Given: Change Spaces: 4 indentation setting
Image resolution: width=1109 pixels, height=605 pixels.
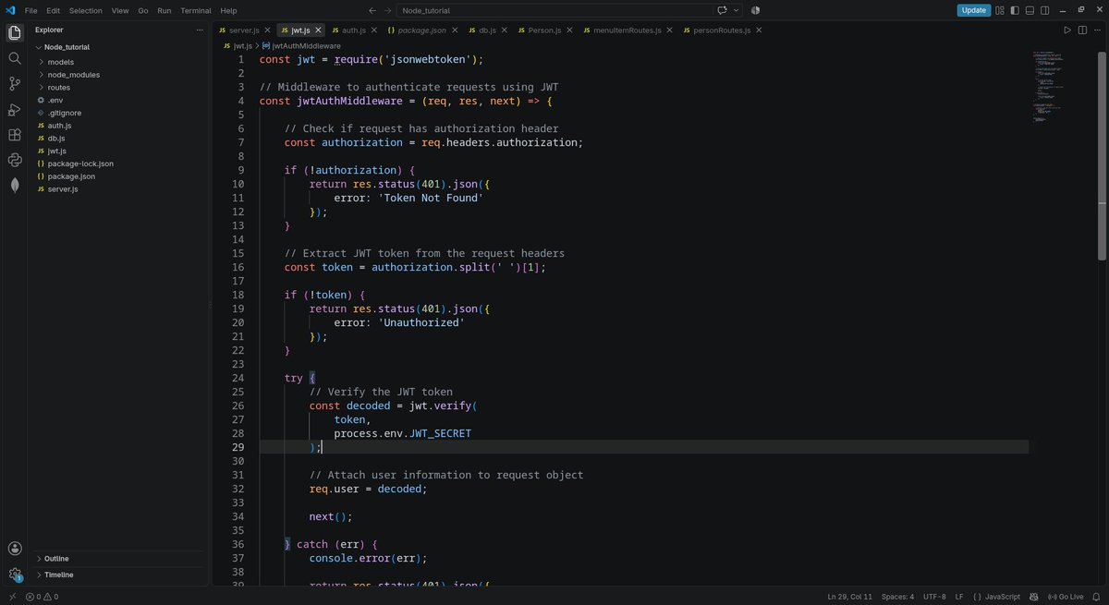Looking at the screenshot, I should pos(897,597).
